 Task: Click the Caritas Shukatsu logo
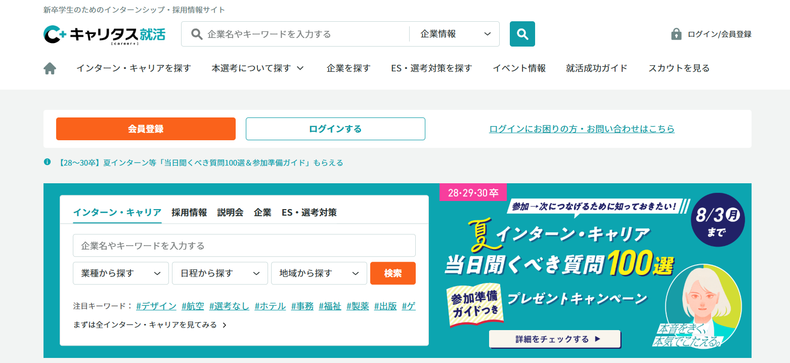click(x=104, y=34)
